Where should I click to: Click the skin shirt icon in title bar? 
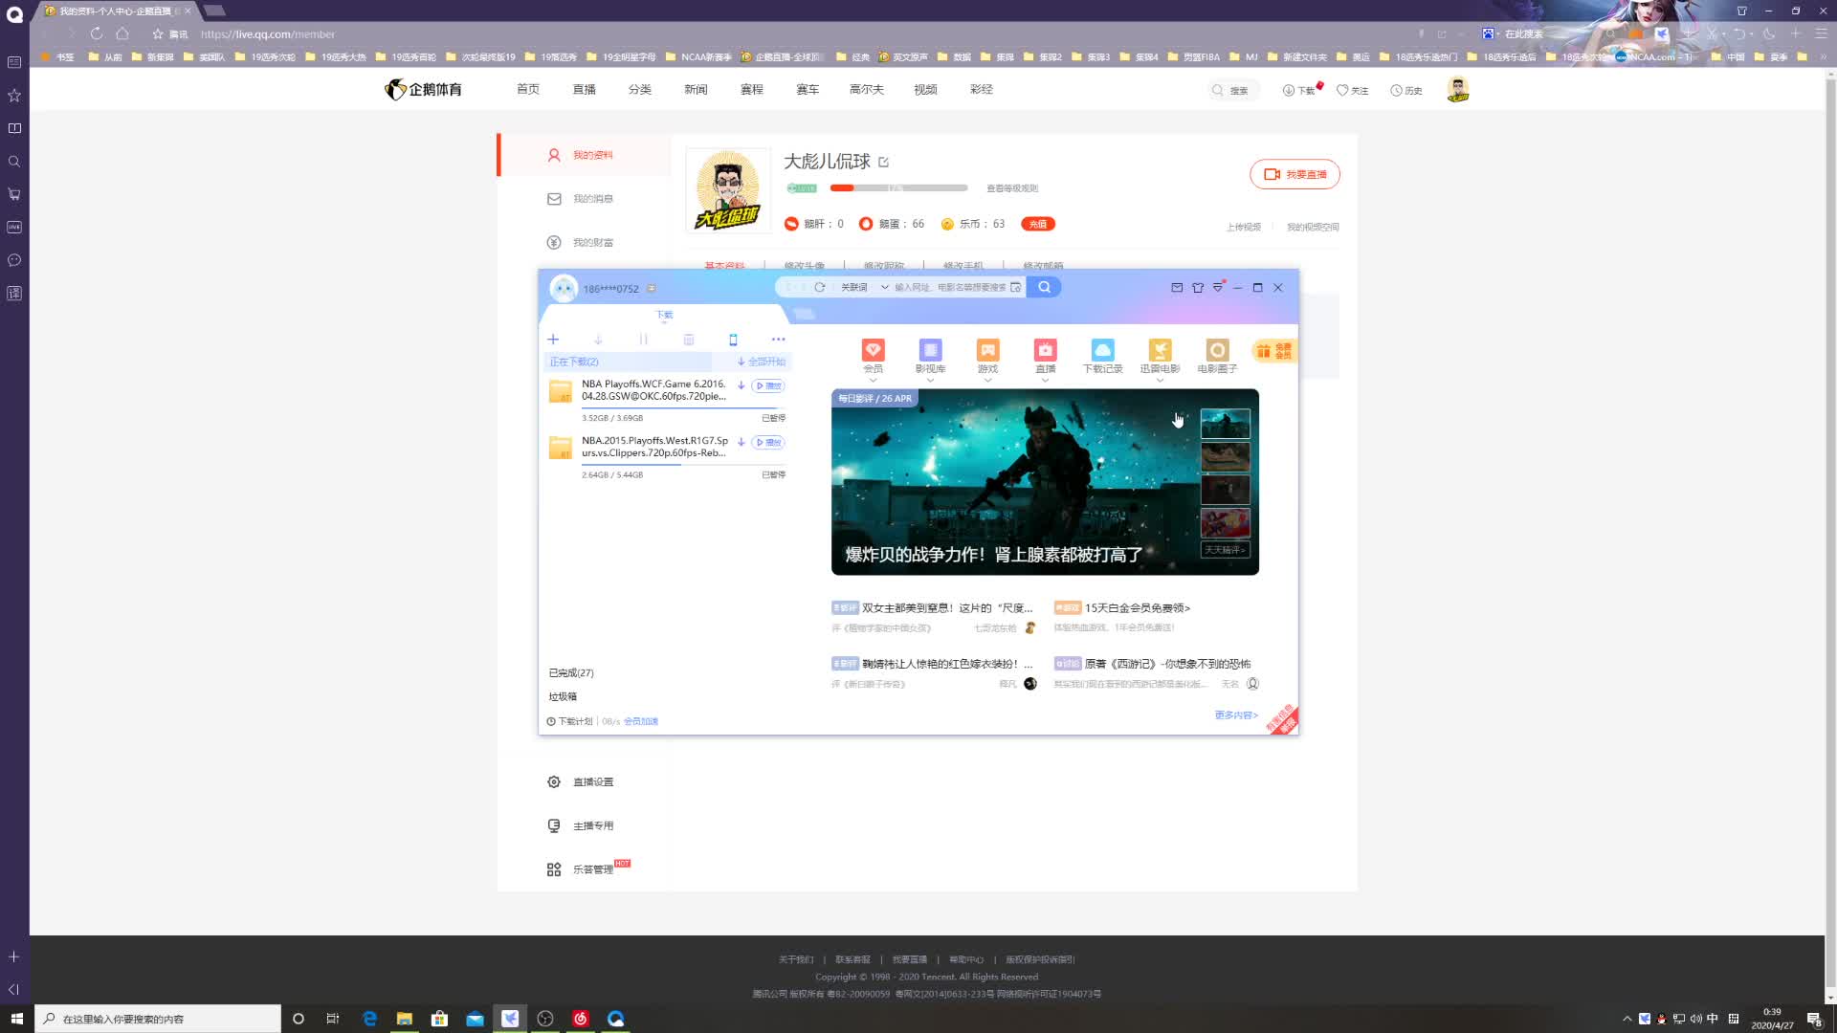click(x=1197, y=288)
